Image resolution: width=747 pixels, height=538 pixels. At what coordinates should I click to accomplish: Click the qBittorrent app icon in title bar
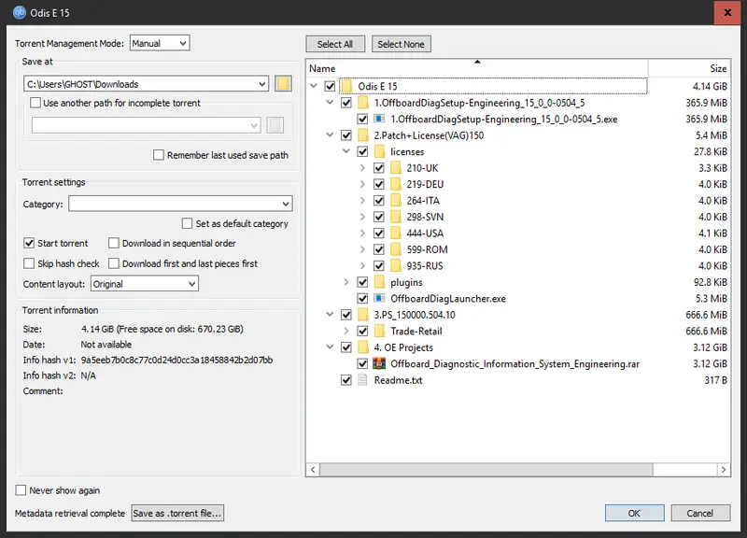tap(20, 12)
